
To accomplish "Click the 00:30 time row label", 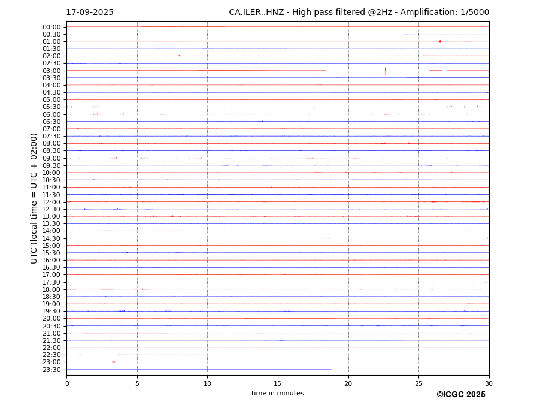I will 51,34.
